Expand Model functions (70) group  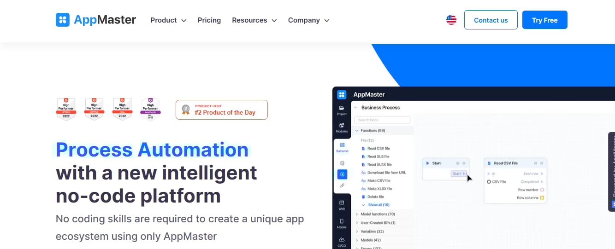tap(356, 214)
